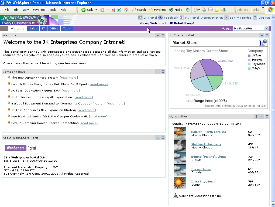Click the JK Portal envelope icon
This screenshot has width=275, height=207.
point(140,18)
